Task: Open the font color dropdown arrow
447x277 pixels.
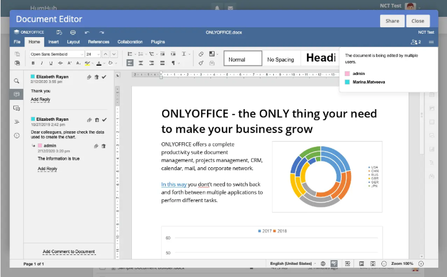Action: click(x=104, y=63)
